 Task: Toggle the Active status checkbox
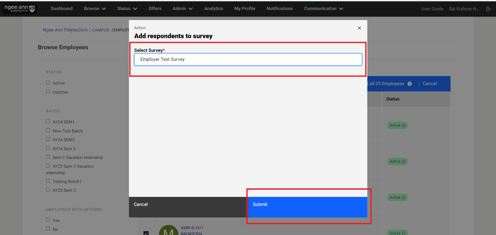(48, 83)
